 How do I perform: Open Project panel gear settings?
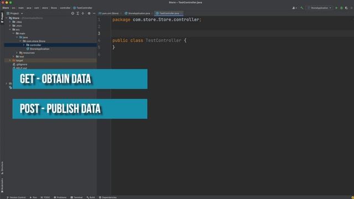click(89, 13)
